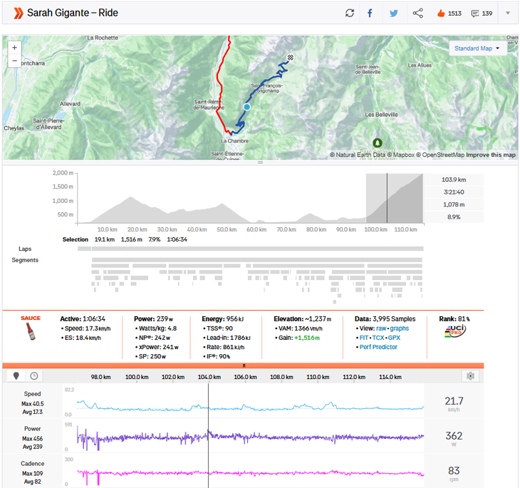
Task: Click the Sauce bottle logo
Action: tap(29, 333)
